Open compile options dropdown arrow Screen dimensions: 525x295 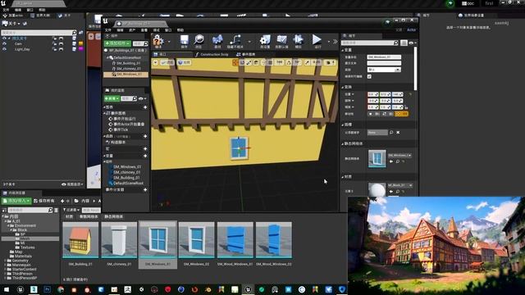click(169, 42)
